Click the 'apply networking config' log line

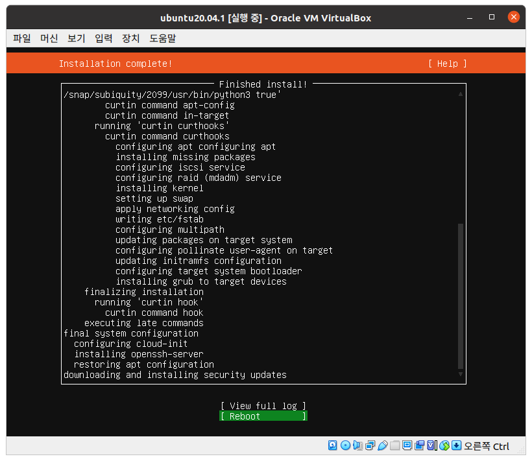click(x=175, y=209)
